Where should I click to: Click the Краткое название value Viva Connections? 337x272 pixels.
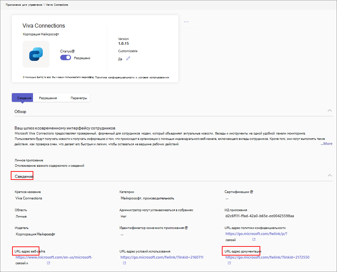coord(29,198)
